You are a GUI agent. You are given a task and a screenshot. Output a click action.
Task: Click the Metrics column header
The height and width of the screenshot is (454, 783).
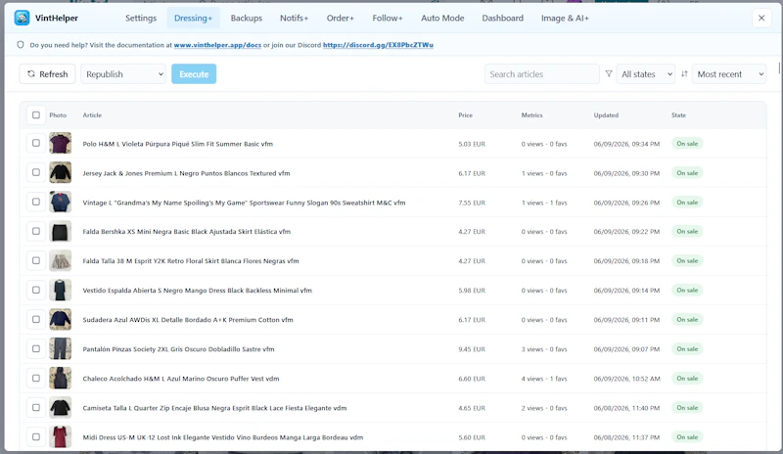click(531, 114)
